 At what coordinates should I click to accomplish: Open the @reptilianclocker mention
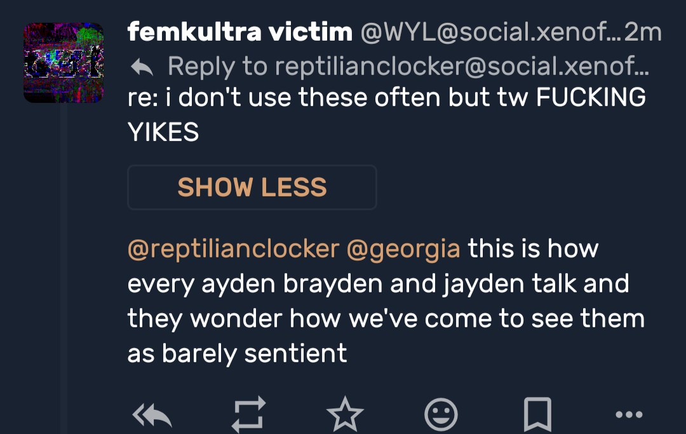coord(233,248)
